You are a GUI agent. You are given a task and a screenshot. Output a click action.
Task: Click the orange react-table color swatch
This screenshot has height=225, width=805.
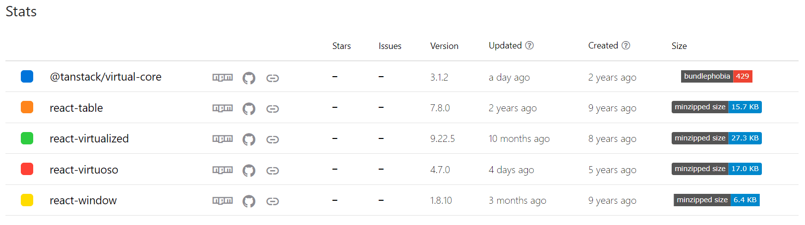coord(27,107)
